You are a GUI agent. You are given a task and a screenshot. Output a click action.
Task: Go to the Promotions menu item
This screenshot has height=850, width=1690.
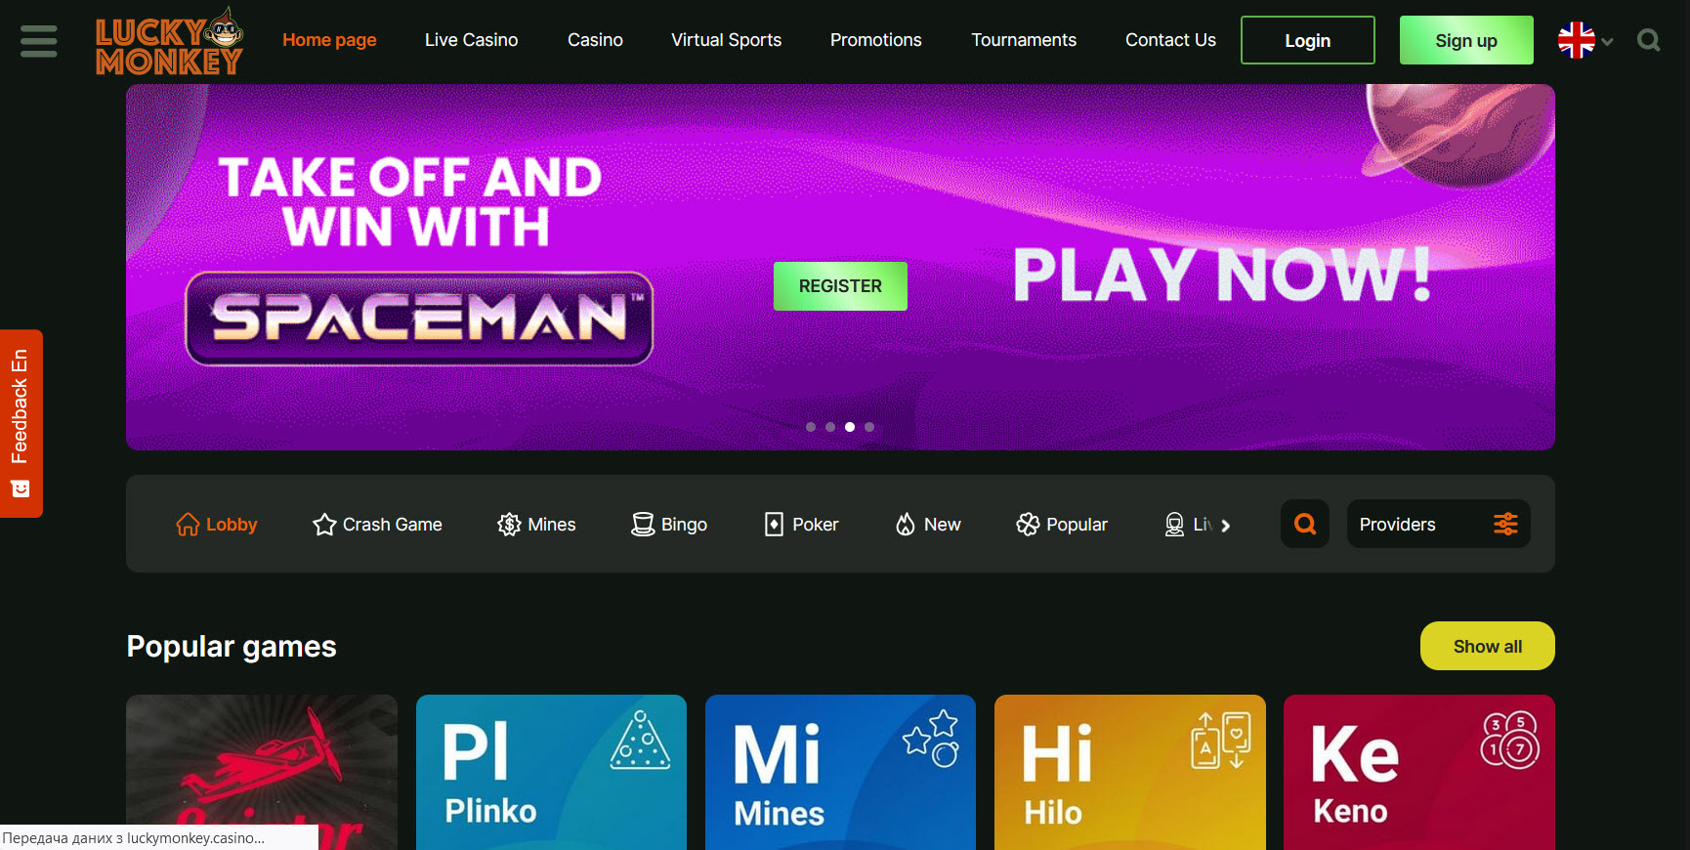click(875, 40)
